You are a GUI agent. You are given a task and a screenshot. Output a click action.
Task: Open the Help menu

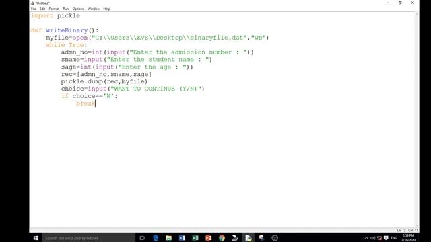tap(106, 9)
